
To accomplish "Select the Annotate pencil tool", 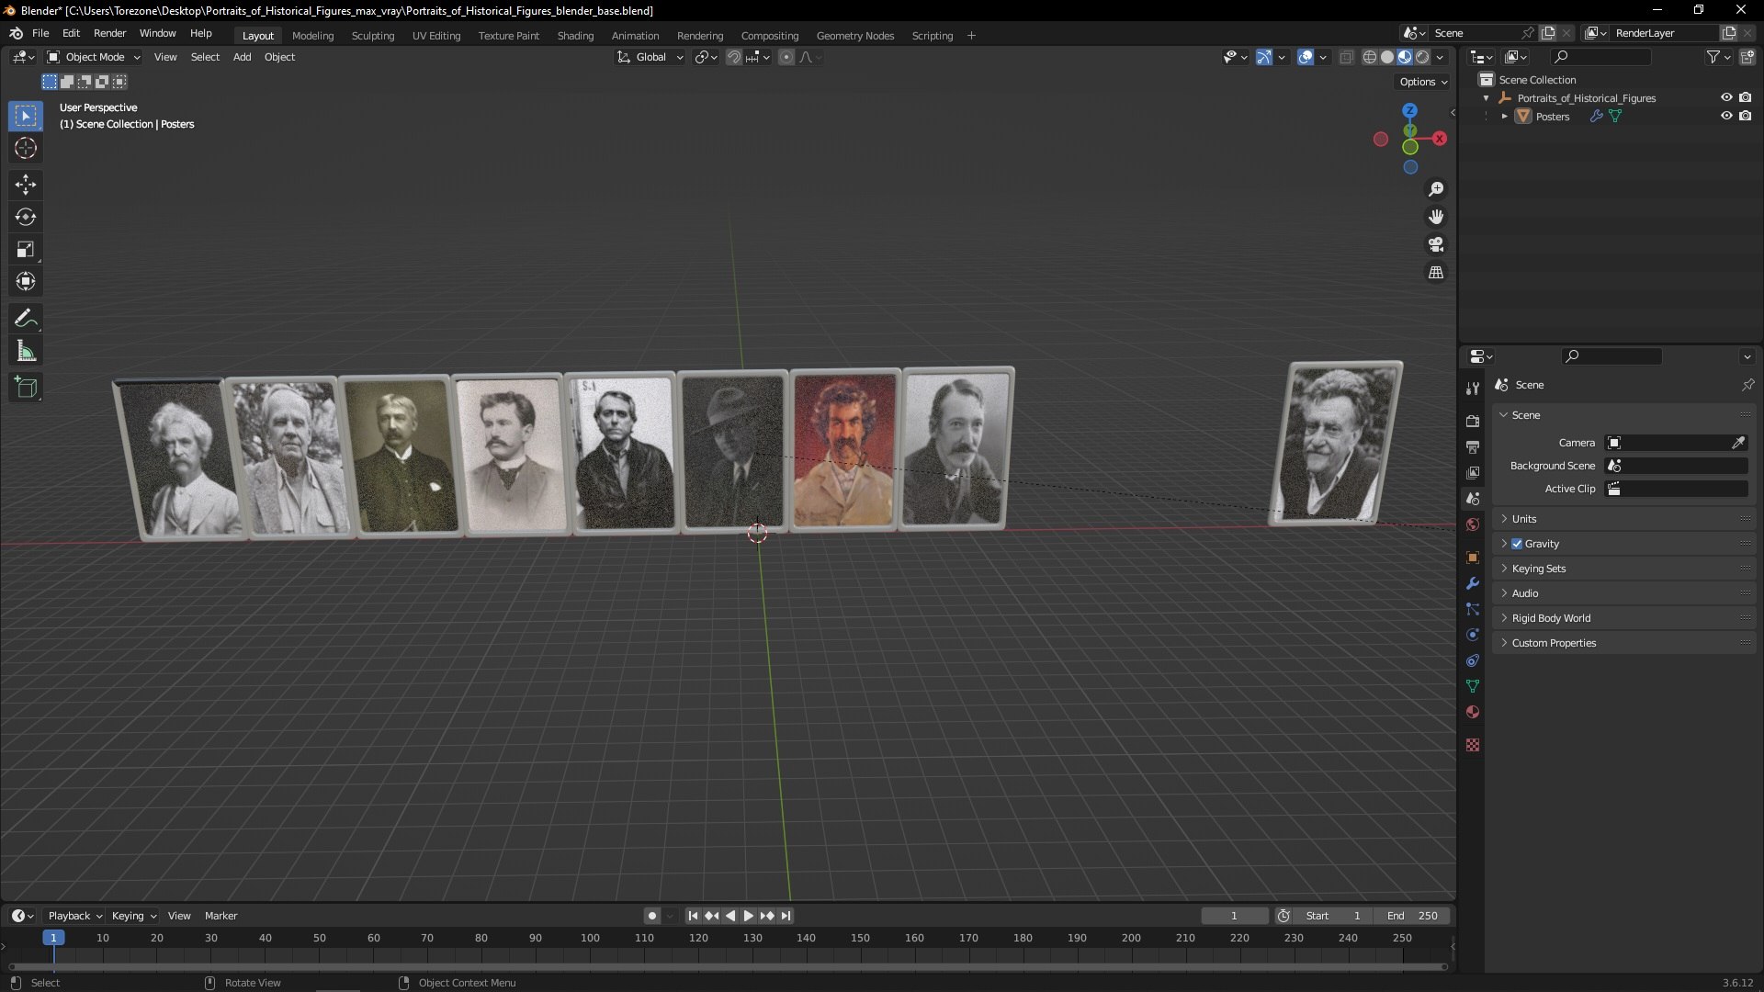I will point(26,319).
